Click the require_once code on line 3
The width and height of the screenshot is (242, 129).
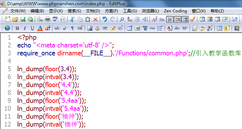(x=36, y=53)
